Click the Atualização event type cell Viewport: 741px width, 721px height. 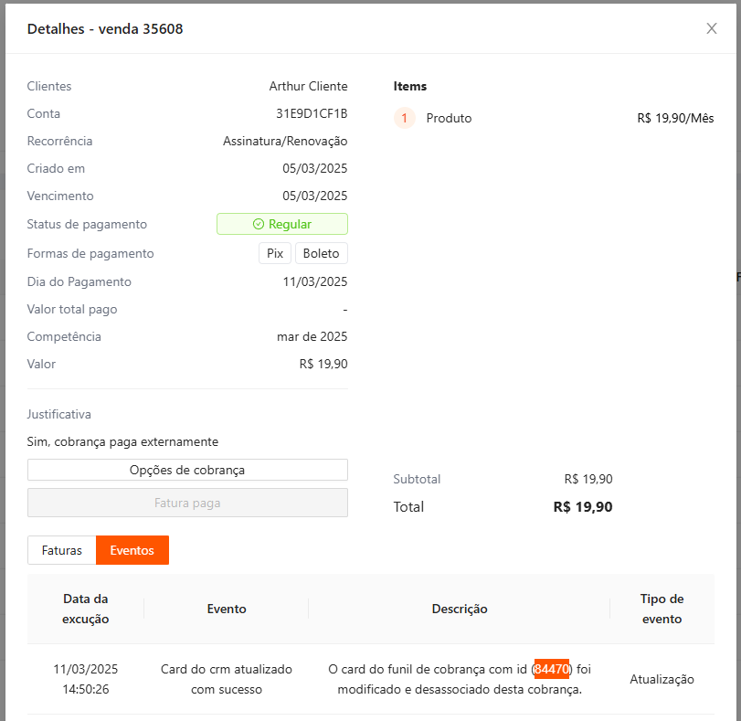click(662, 679)
